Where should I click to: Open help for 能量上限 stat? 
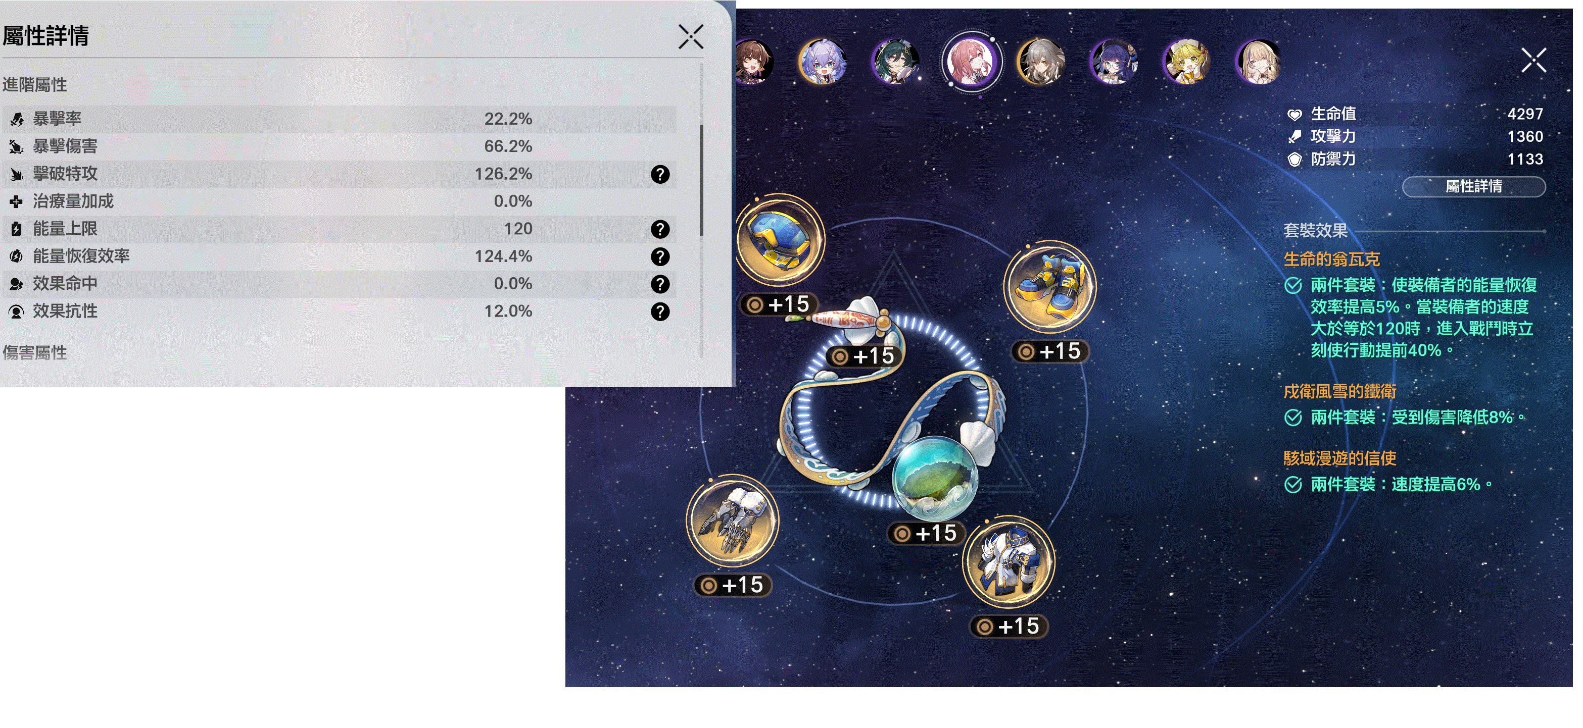pos(660,230)
